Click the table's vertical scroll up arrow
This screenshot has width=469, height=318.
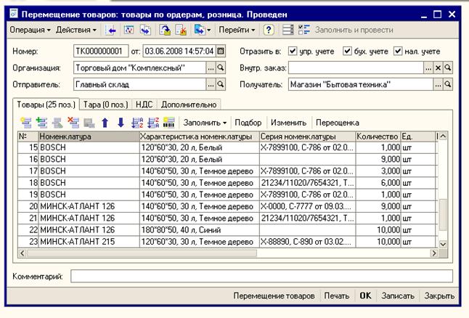[443, 136]
